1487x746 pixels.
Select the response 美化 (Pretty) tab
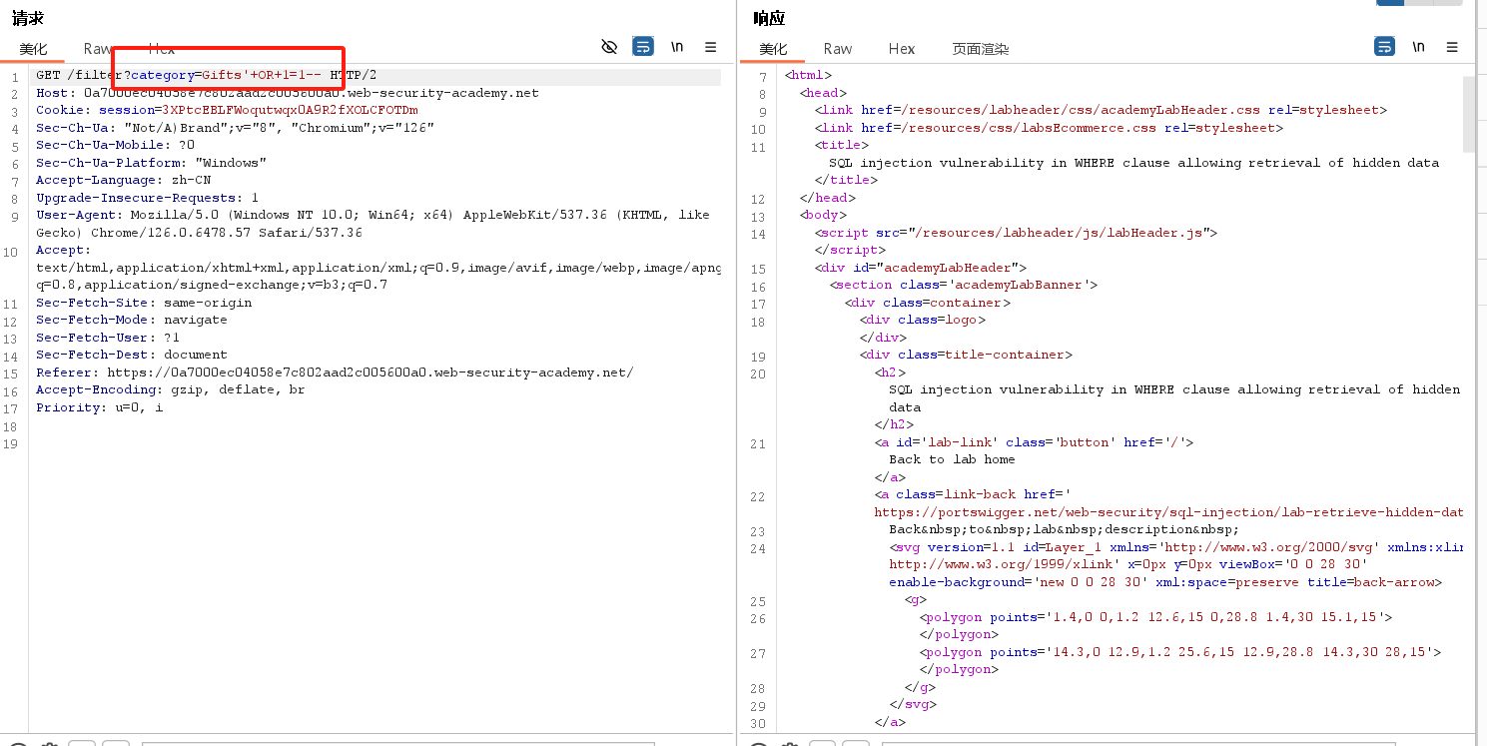[x=773, y=49]
